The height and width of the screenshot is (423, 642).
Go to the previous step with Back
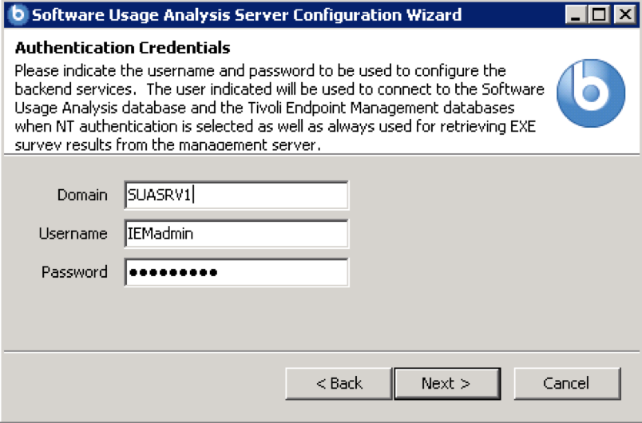pyautogui.click(x=339, y=384)
